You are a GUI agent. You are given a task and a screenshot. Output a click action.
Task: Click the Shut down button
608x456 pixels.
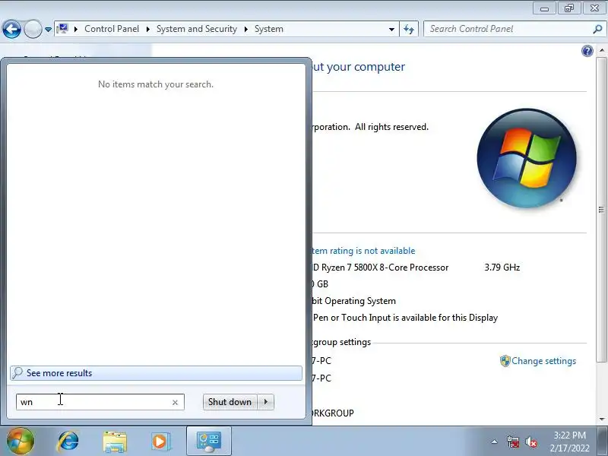230,402
